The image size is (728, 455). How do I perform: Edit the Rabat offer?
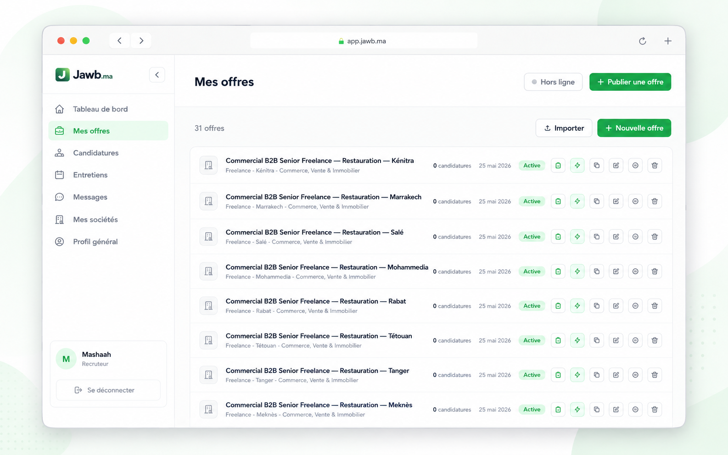[616, 306]
